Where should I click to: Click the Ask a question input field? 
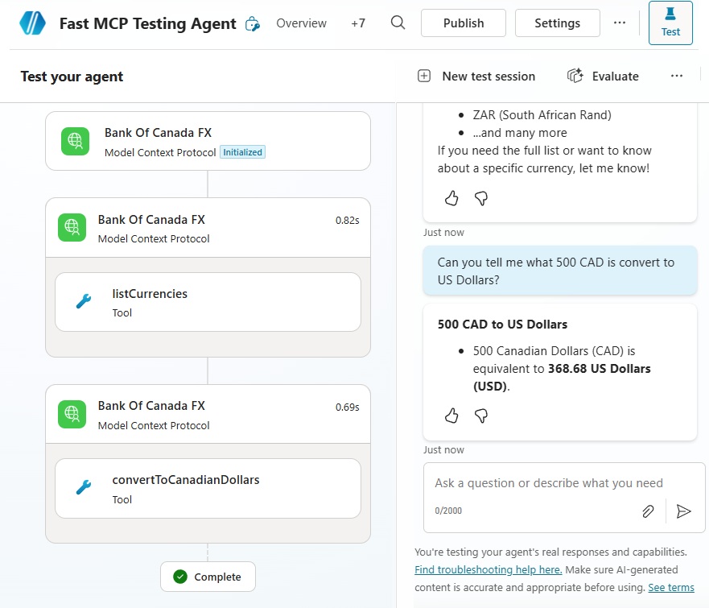[x=549, y=483]
